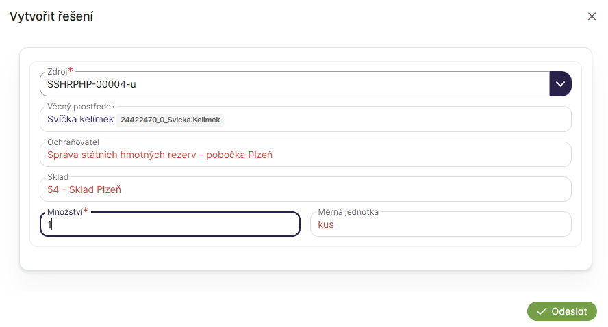608x327 pixels.
Task: Click the "Zdroj" field label
Action: [57, 71]
